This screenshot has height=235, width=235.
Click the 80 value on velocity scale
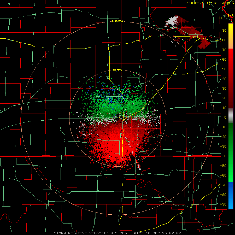tap(224, 40)
